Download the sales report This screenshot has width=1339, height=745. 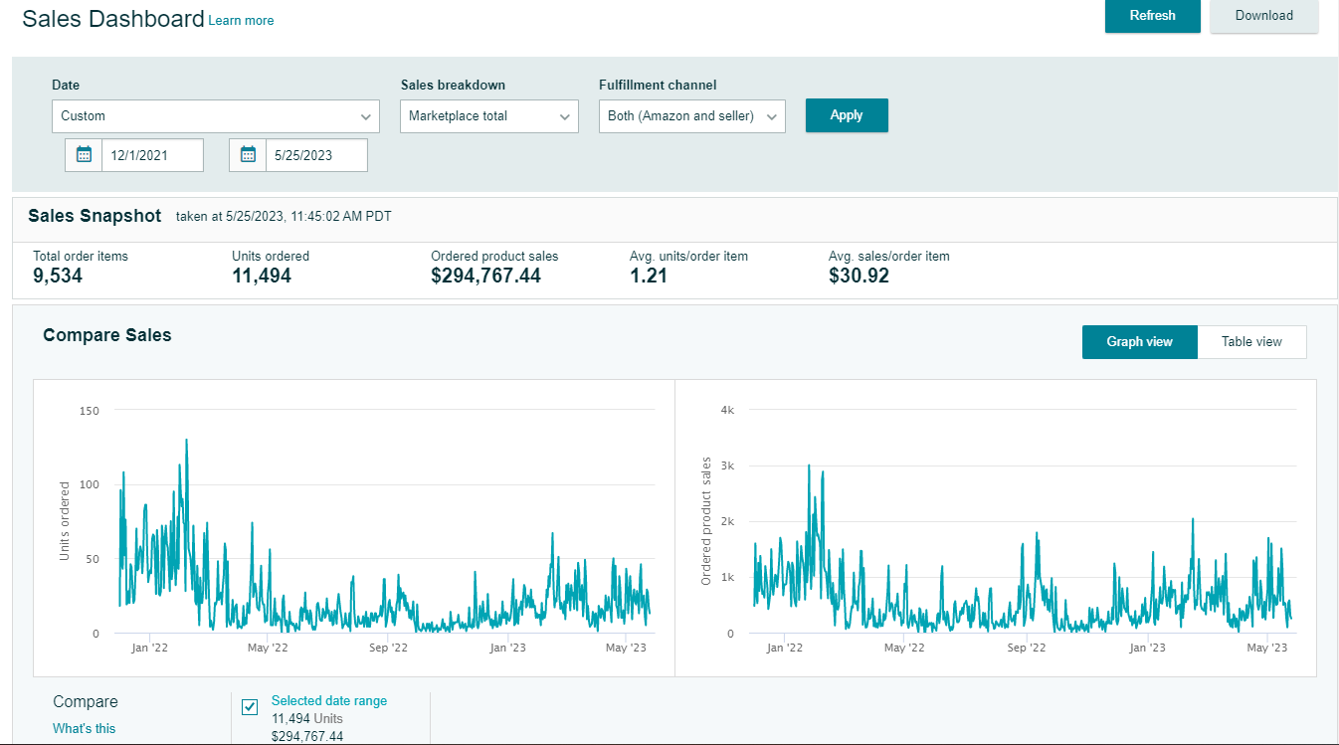click(x=1263, y=16)
